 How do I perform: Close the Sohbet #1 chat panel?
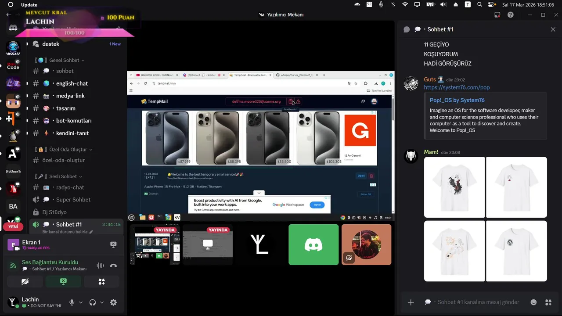point(553,29)
